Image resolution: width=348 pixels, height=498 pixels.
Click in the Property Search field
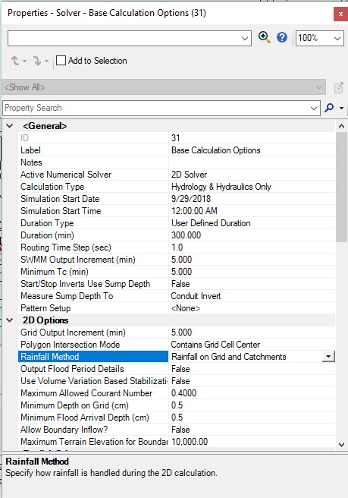(161, 108)
